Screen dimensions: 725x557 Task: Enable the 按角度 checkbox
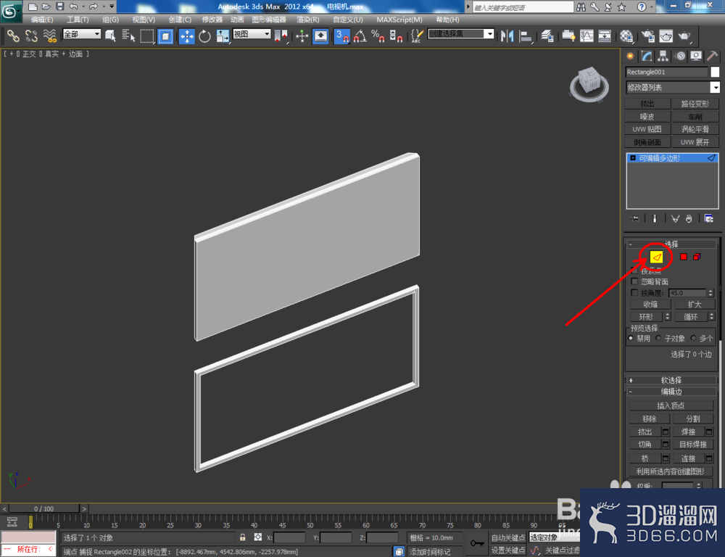[x=634, y=293]
